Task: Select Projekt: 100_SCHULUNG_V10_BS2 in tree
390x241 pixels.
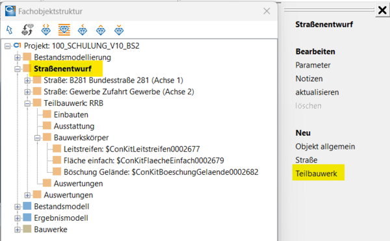Action: 82,45
